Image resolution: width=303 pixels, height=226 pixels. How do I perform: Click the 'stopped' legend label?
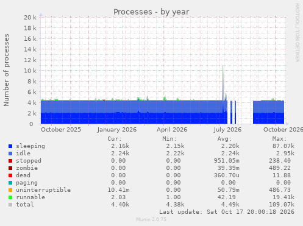pos(29,161)
